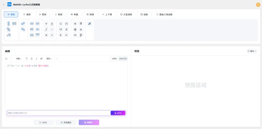Insert the forward slash symbol
Image resolution: width=262 pixels, height=129 pixels.
[x=46, y=29]
